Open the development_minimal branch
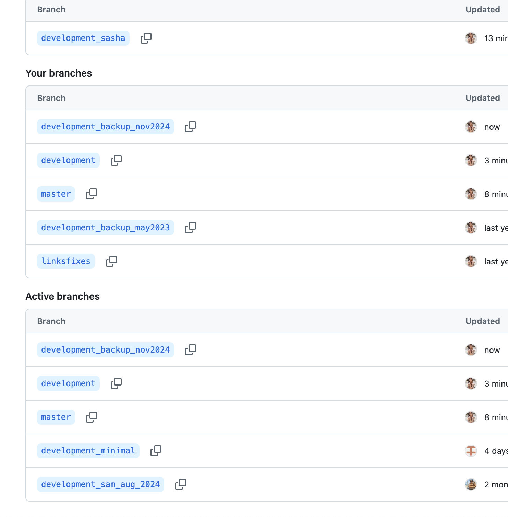Viewport: 508px width, 517px height. click(x=88, y=451)
